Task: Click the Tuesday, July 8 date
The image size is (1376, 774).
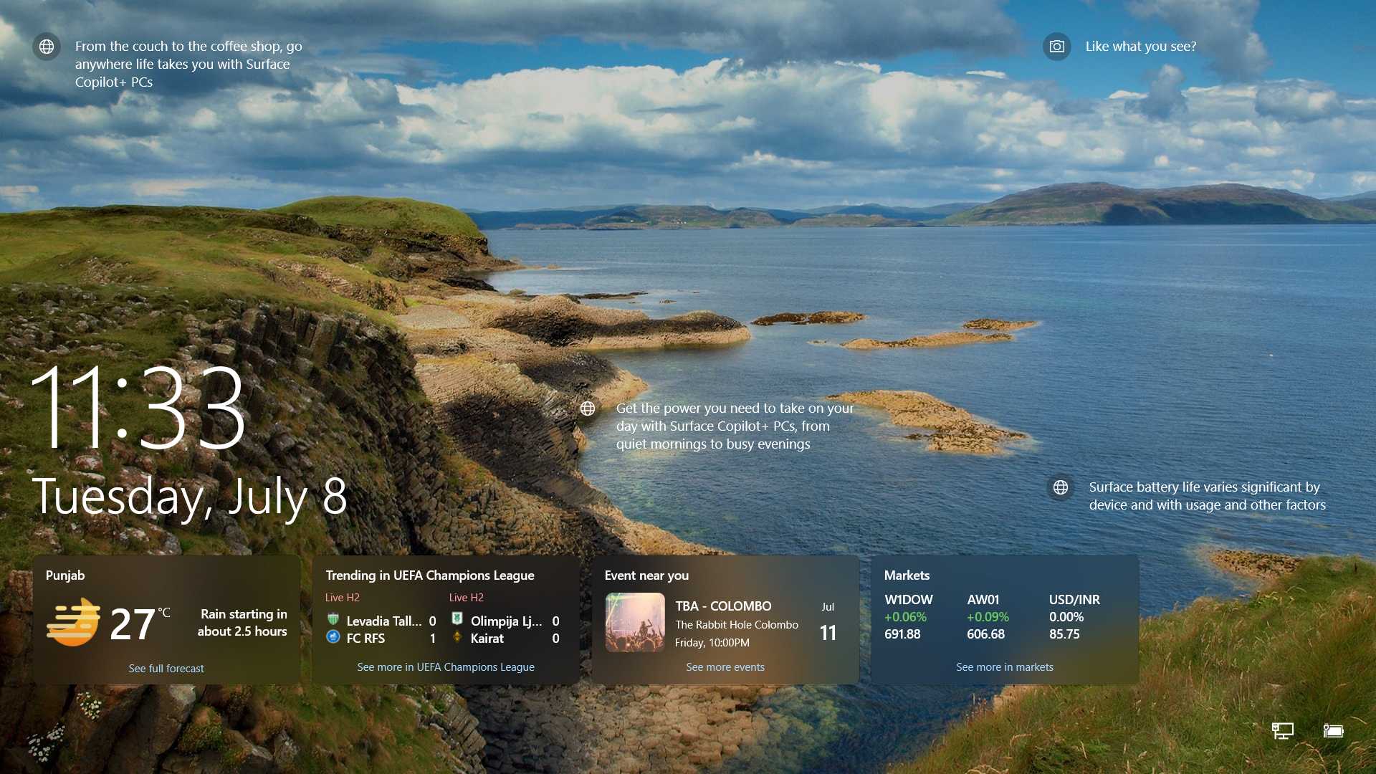Action: pos(190,496)
